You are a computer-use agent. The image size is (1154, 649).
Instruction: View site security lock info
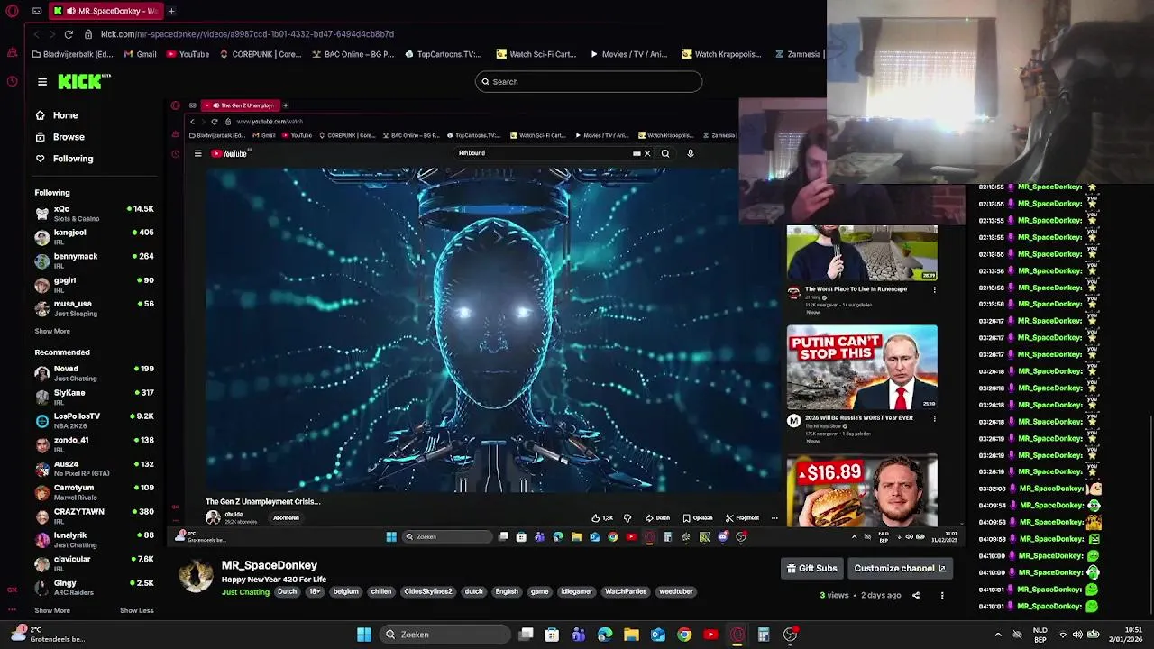pyautogui.click(x=88, y=34)
